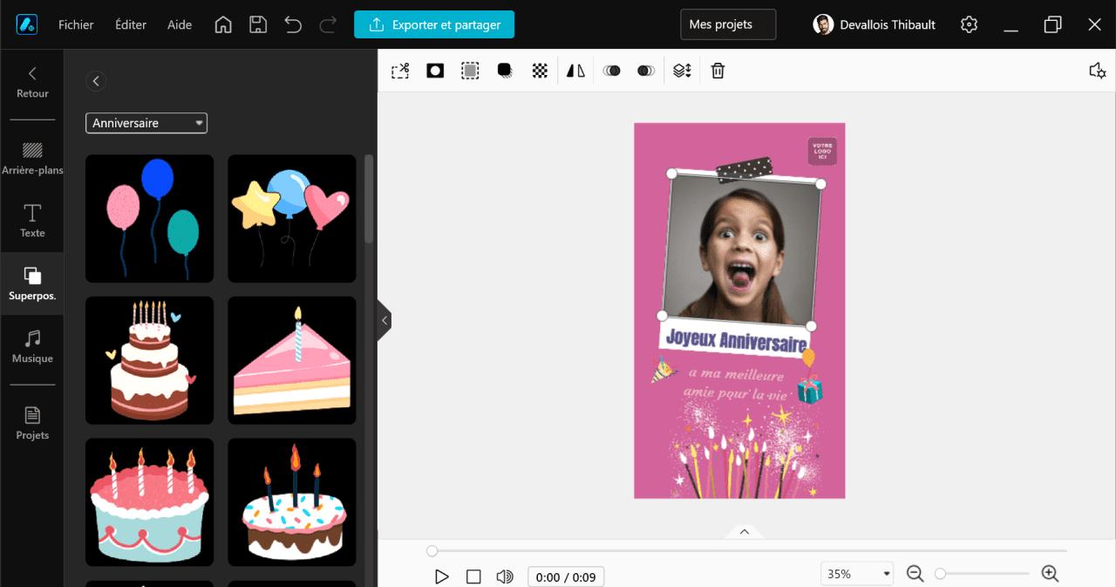Image resolution: width=1116 pixels, height=587 pixels.
Task: Open the Mask tool for the overlay
Action: (x=434, y=70)
